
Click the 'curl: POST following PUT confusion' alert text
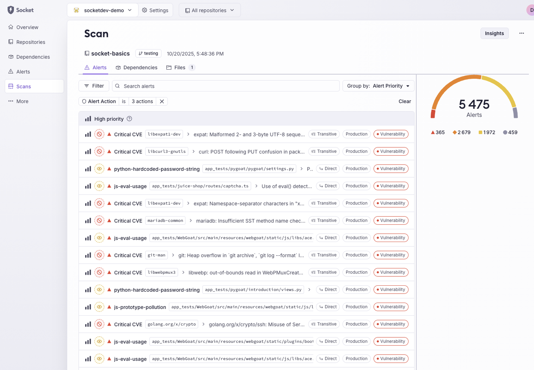[x=252, y=152]
